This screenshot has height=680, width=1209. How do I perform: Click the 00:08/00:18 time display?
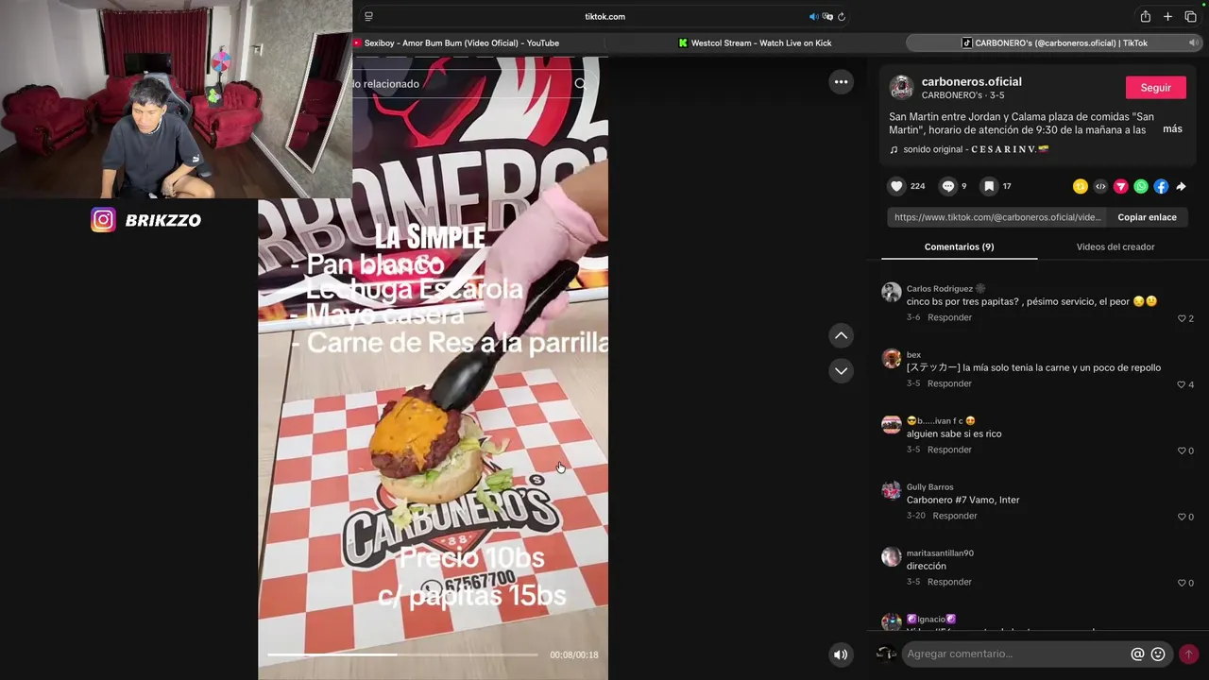click(574, 654)
